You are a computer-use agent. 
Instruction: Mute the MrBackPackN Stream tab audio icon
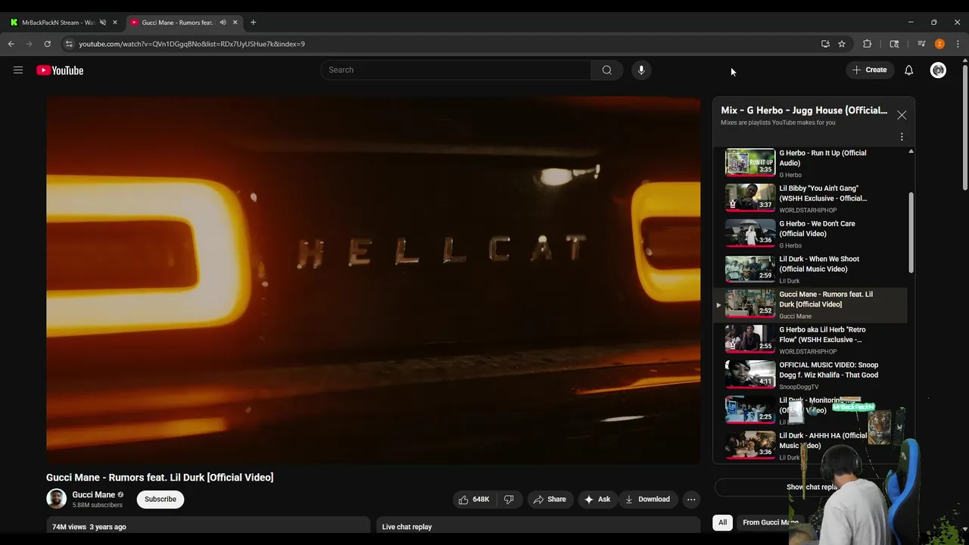103,23
